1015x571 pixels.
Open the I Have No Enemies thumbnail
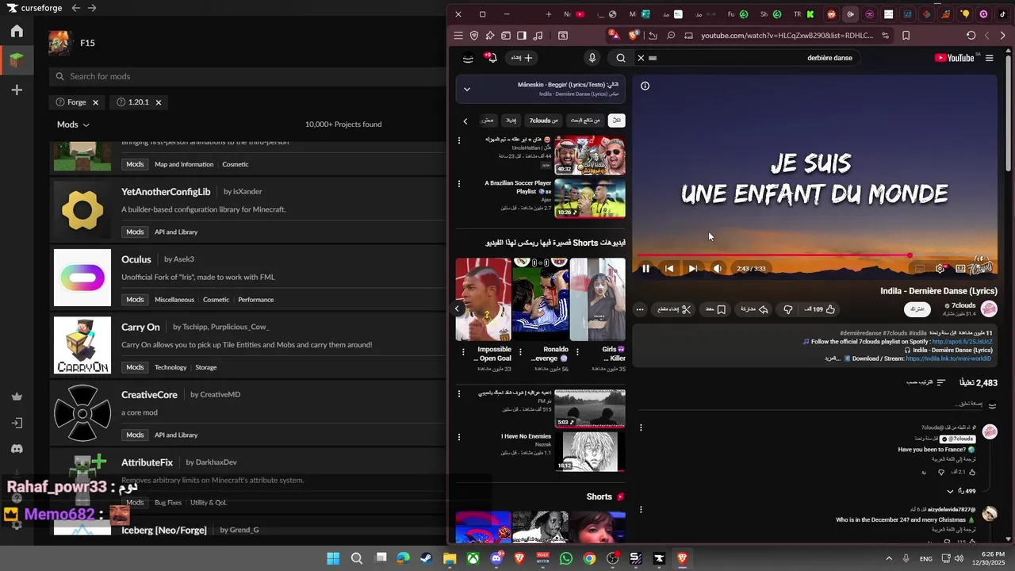(x=589, y=451)
